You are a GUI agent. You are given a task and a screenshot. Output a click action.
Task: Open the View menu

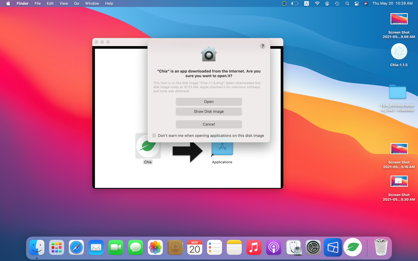(x=64, y=4)
